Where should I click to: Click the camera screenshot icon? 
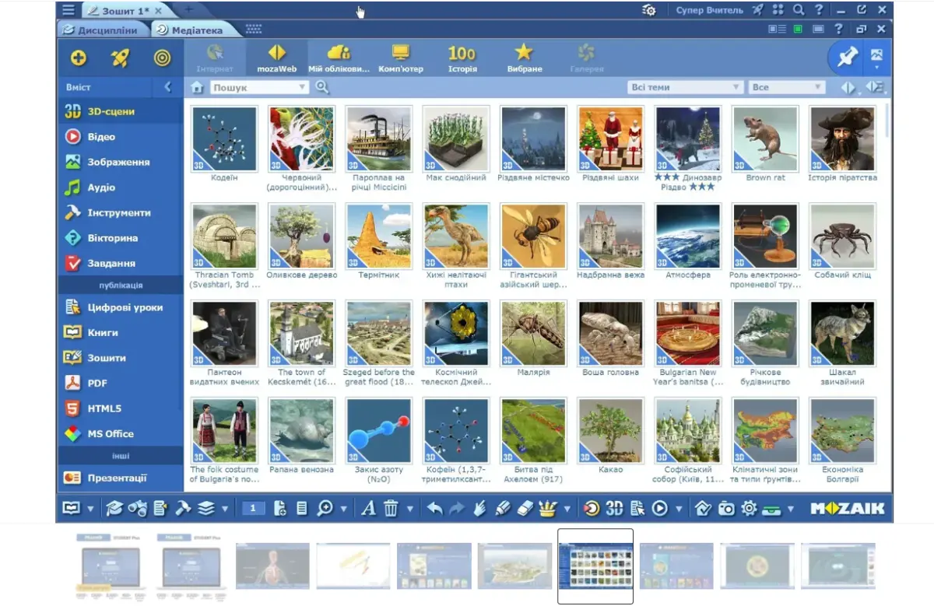pyautogui.click(x=726, y=508)
